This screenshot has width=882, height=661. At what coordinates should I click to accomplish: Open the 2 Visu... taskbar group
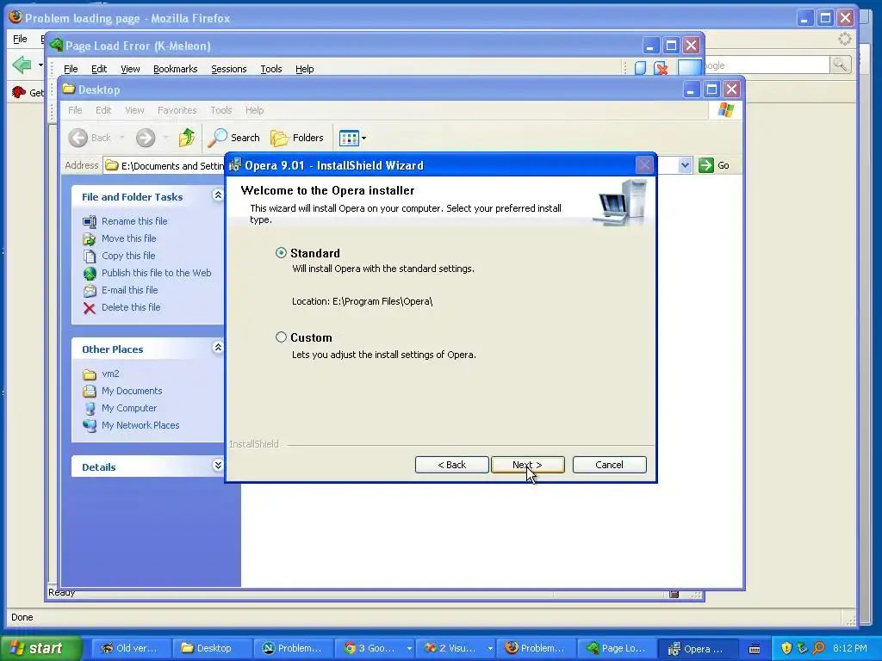(x=455, y=648)
